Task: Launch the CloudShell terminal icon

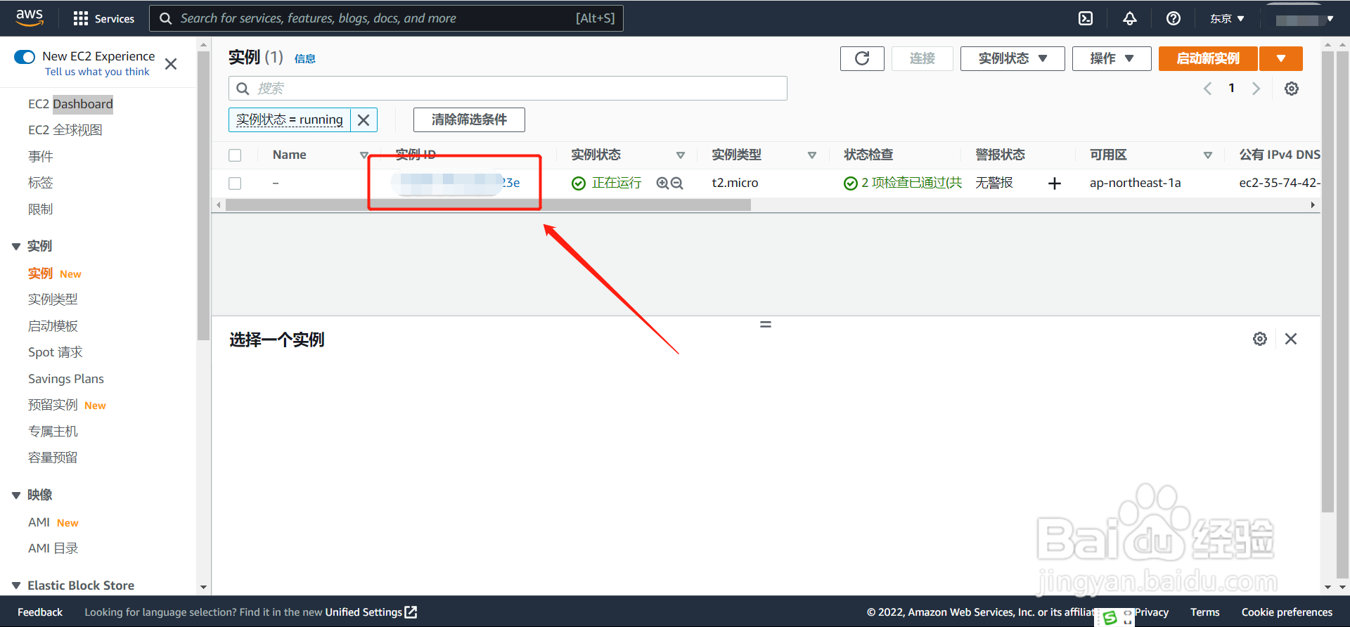Action: (x=1086, y=18)
